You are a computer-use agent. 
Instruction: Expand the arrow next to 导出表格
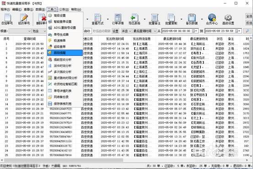point(145,19)
